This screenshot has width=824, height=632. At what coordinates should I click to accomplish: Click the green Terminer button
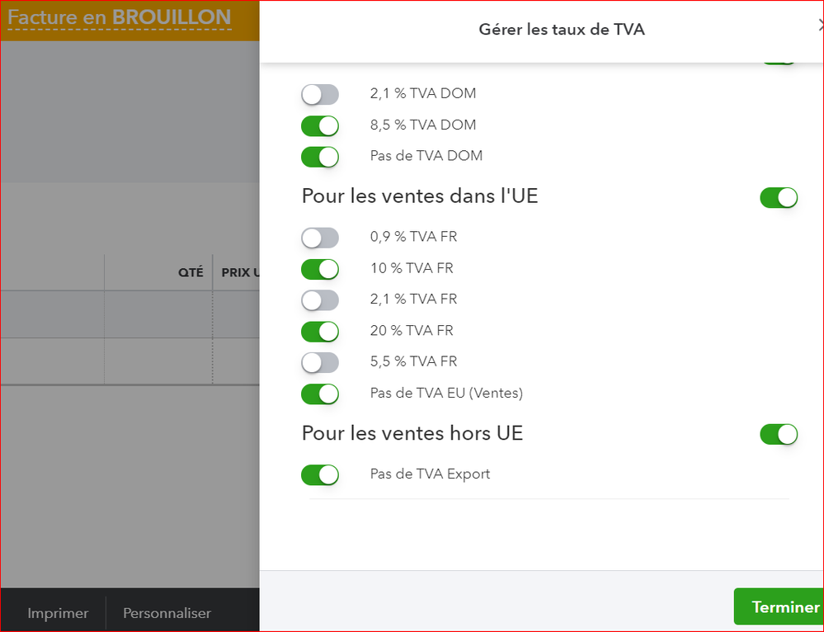779,607
